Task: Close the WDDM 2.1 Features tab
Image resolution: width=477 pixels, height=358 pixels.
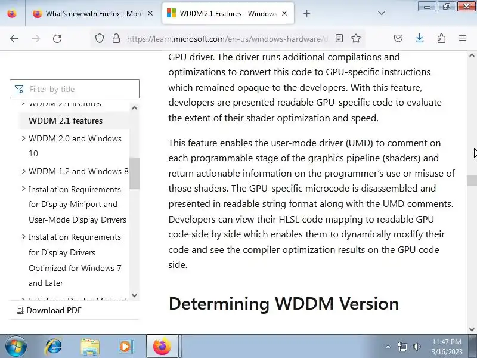Action: [x=284, y=13]
